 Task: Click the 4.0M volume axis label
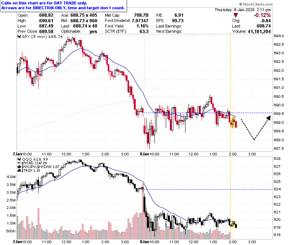11,177
